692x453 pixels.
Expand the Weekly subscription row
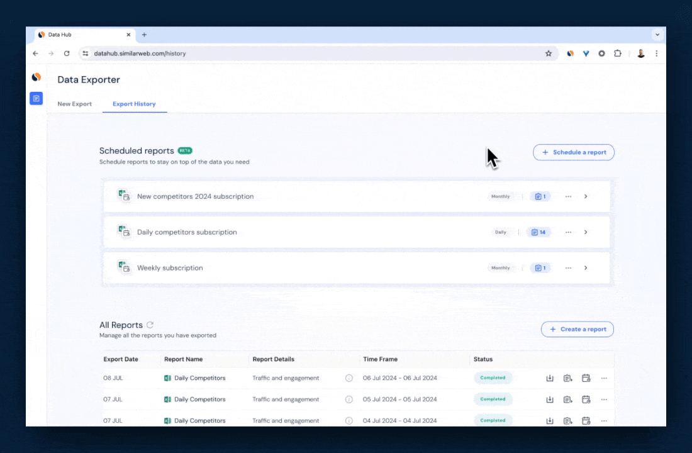586,267
